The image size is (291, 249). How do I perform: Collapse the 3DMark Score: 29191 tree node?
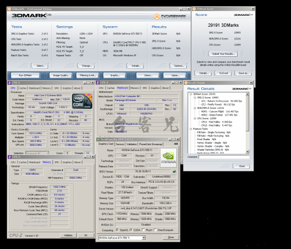(x=191, y=94)
